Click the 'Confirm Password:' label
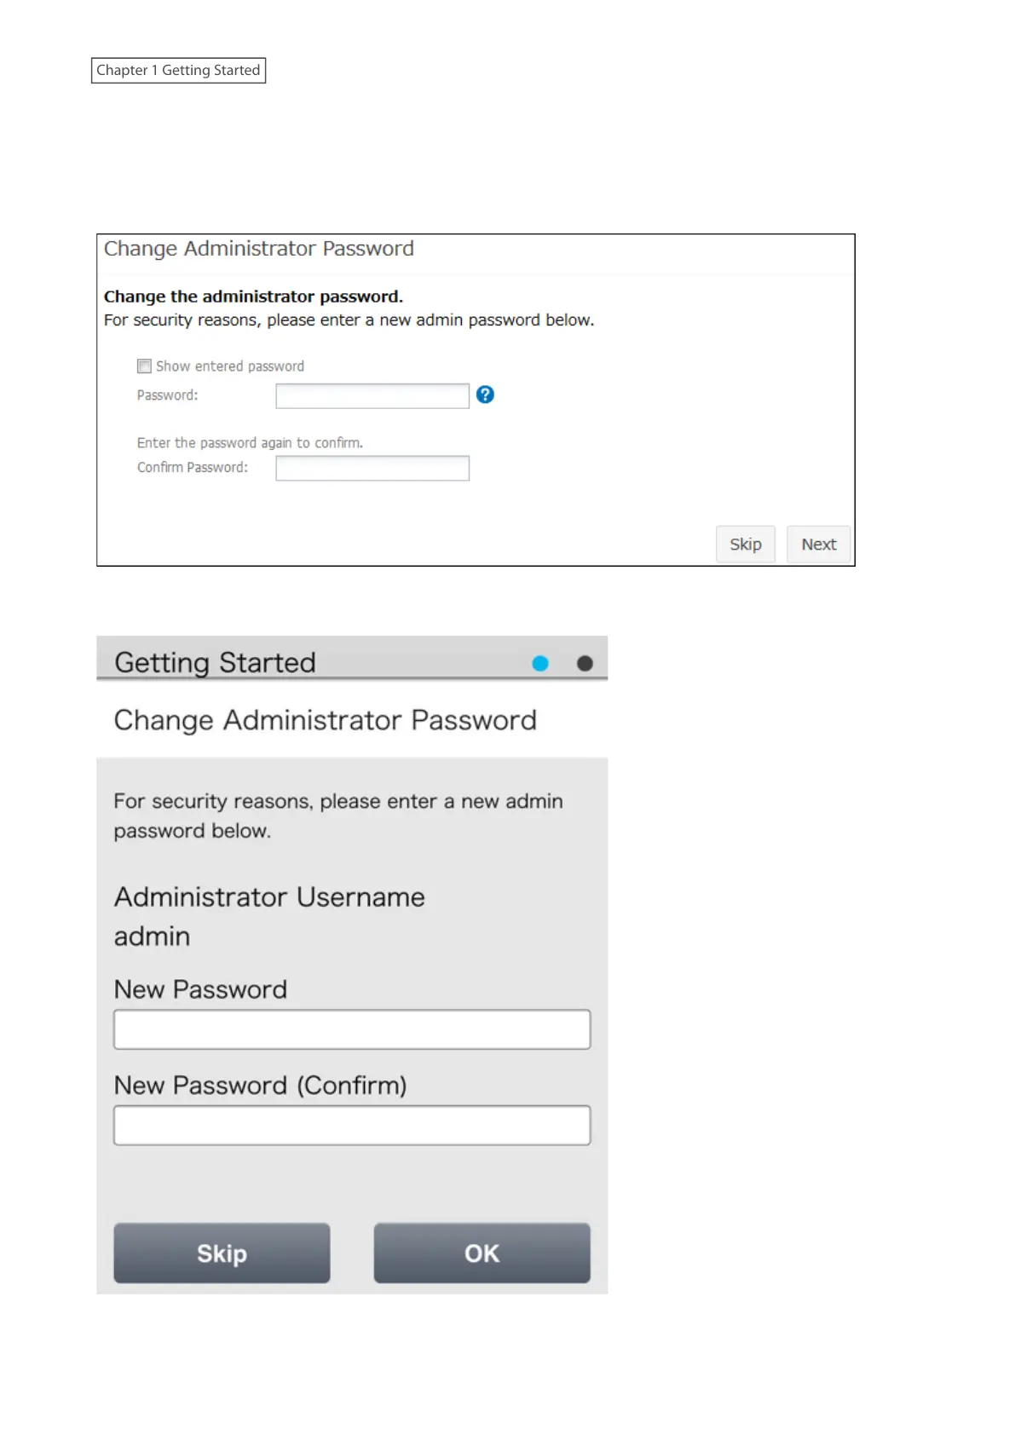This screenshot has width=1015, height=1435. tap(193, 468)
